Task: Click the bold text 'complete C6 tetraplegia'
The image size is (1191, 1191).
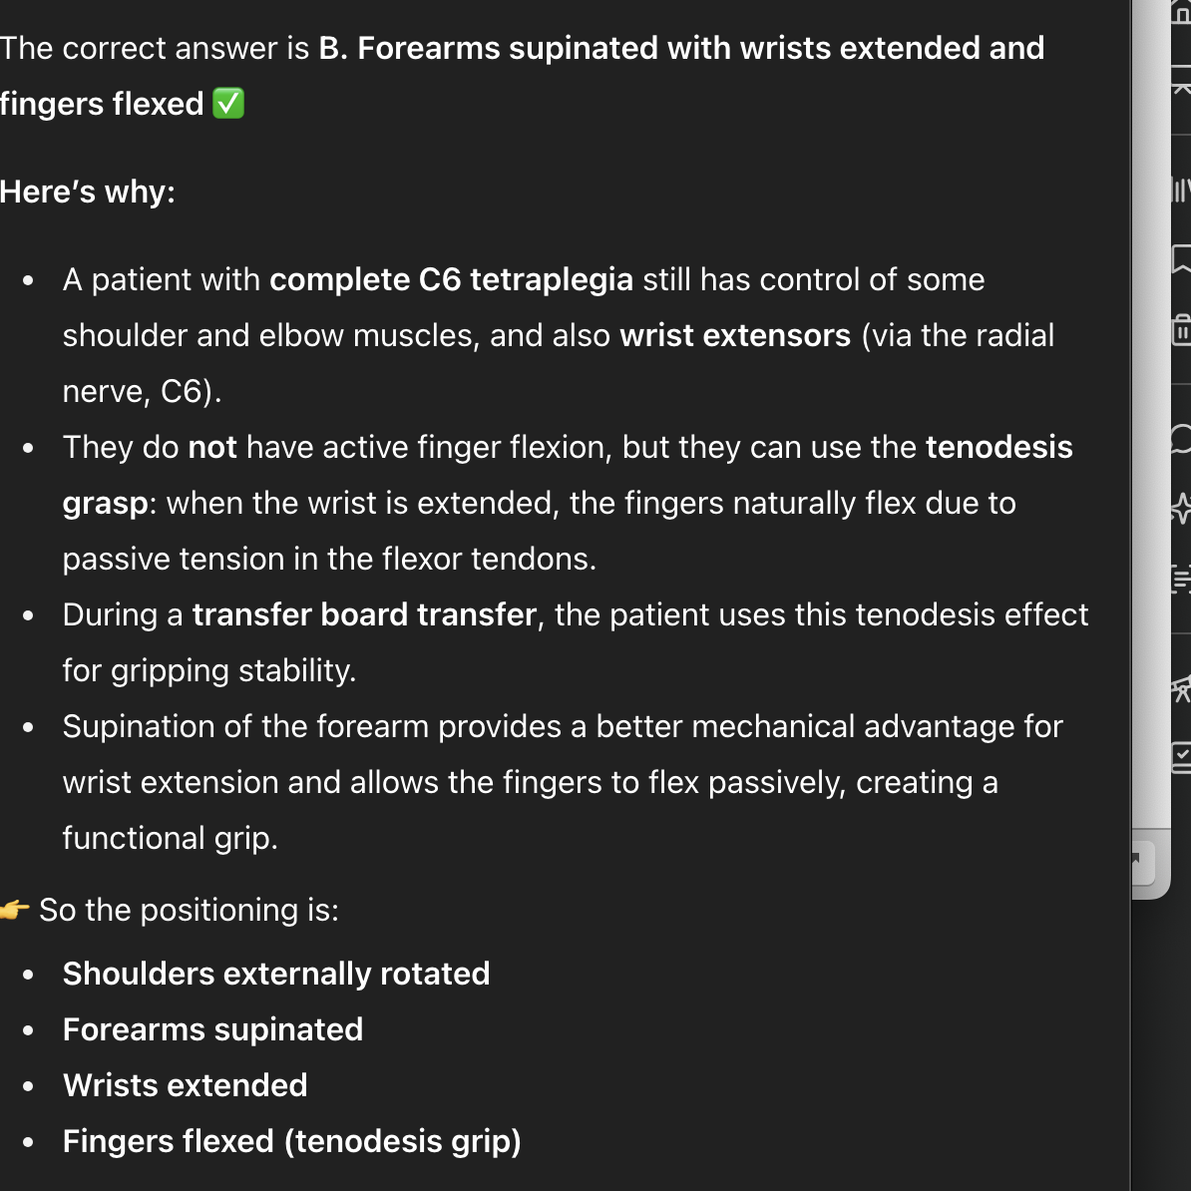Action: click(x=451, y=280)
